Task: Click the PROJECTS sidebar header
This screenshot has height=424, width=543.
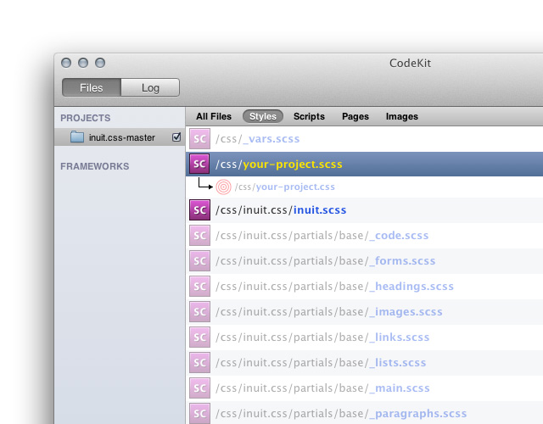Action: pyautogui.click(x=85, y=118)
